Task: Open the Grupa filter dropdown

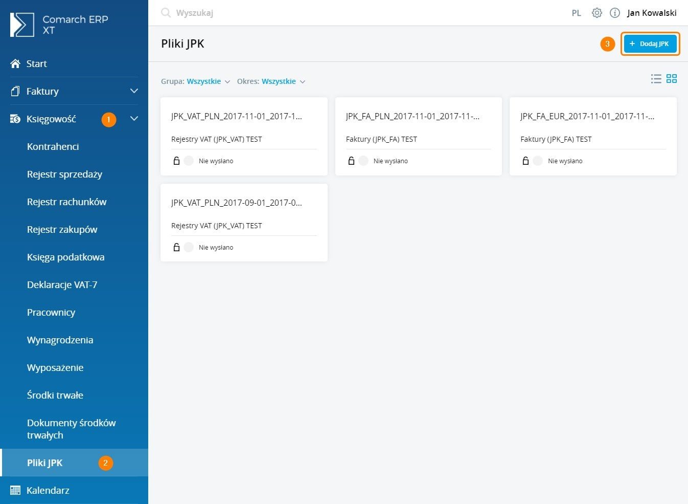Action: coord(208,81)
